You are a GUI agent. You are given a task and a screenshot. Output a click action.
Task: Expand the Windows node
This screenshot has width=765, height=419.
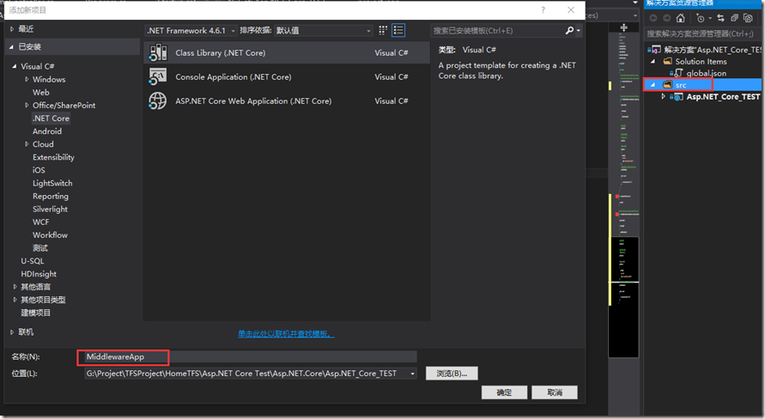(27, 79)
